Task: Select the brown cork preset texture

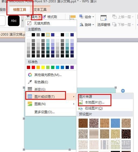Action: pyautogui.click(x=83, y=123)
